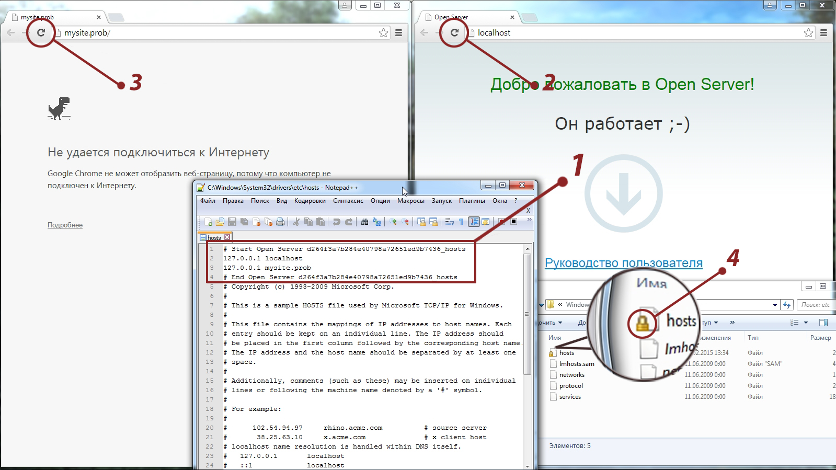Toggle word wrap in Notepad++ toolbar

(x=449, y=222)
